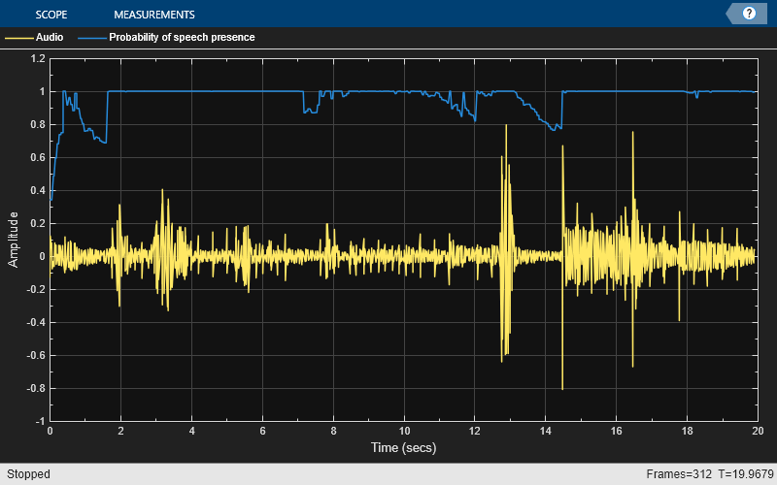Click the blue line swatch in legend
This screenshot has width=777, height=485.
tap(93, 38)
